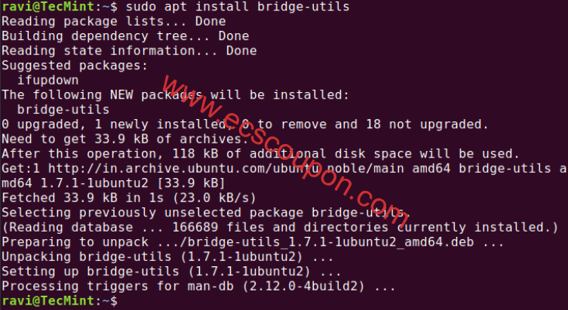Click the 'Reading package lists... Done' line
Image resolution: width=568 pixels, height=310 pixels.
click(x=114, y=21)
